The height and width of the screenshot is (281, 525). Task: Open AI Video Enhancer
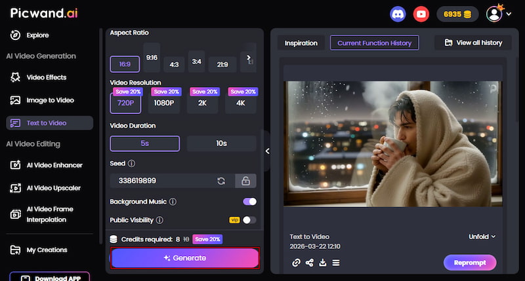pos(46,165)
